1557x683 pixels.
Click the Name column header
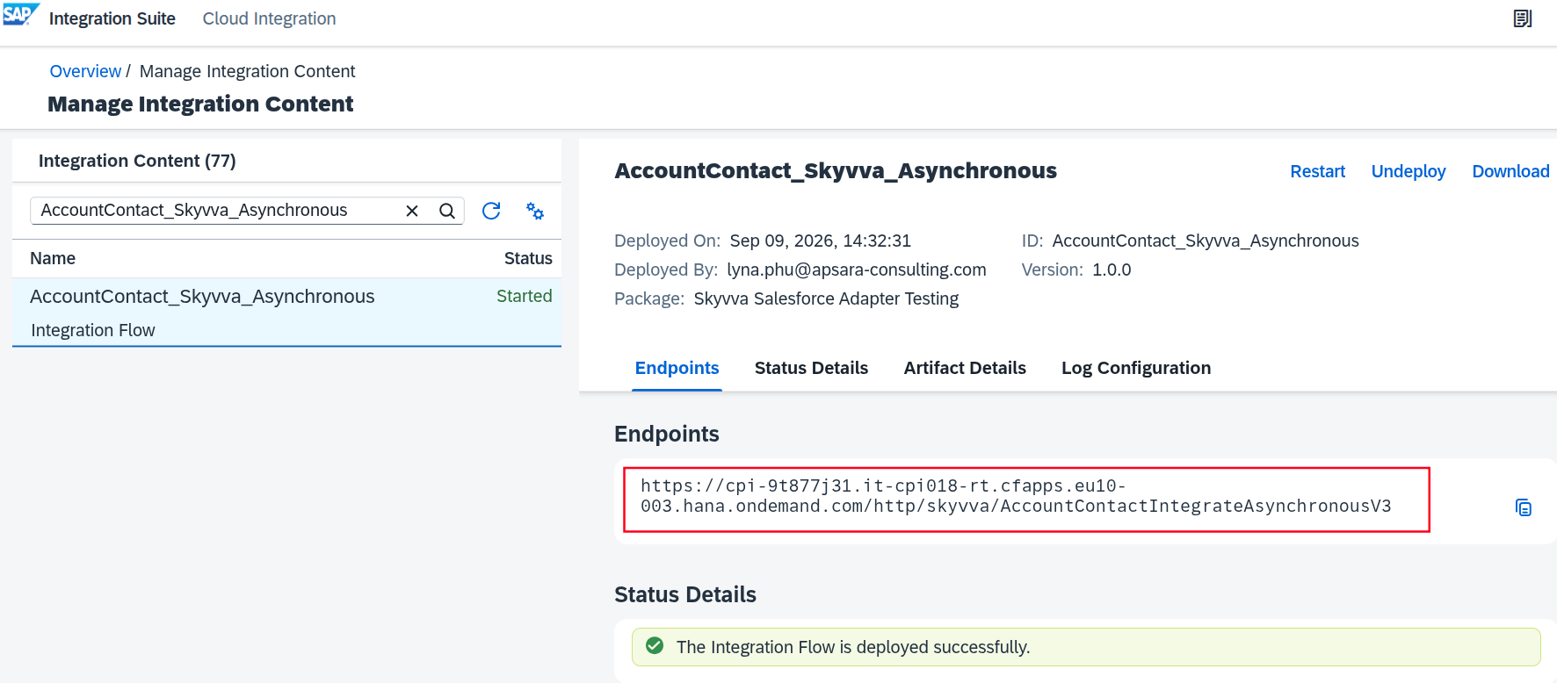(53, 258)
